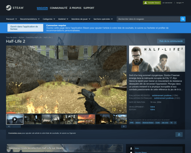This screenshot has height=153, width=191.
Task: Click the share icon button
Action: 179,134
